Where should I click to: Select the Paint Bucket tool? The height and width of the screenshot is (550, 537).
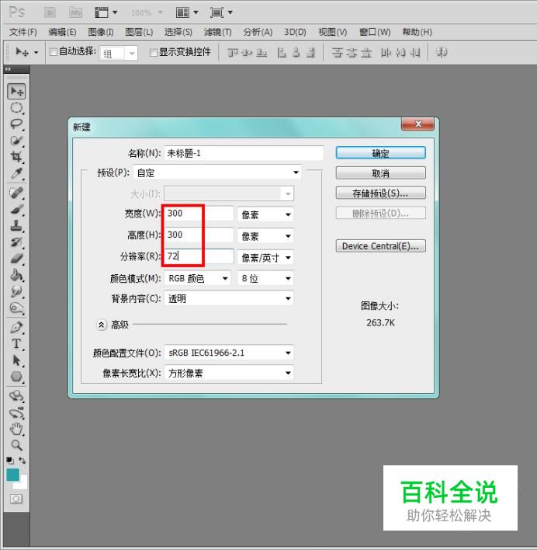click(16, 275)
